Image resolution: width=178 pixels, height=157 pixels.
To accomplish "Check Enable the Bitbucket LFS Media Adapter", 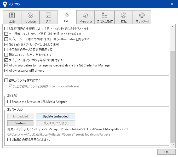I will coord(9,102).
